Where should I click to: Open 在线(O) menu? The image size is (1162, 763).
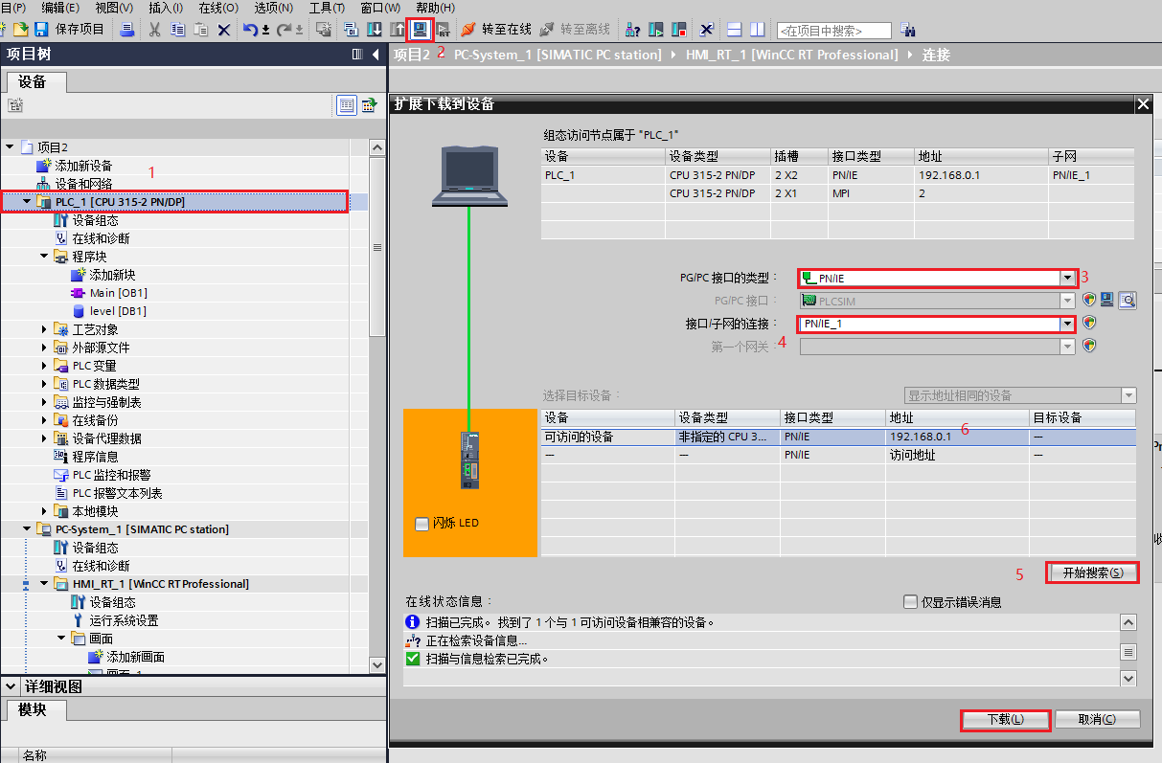217,8
